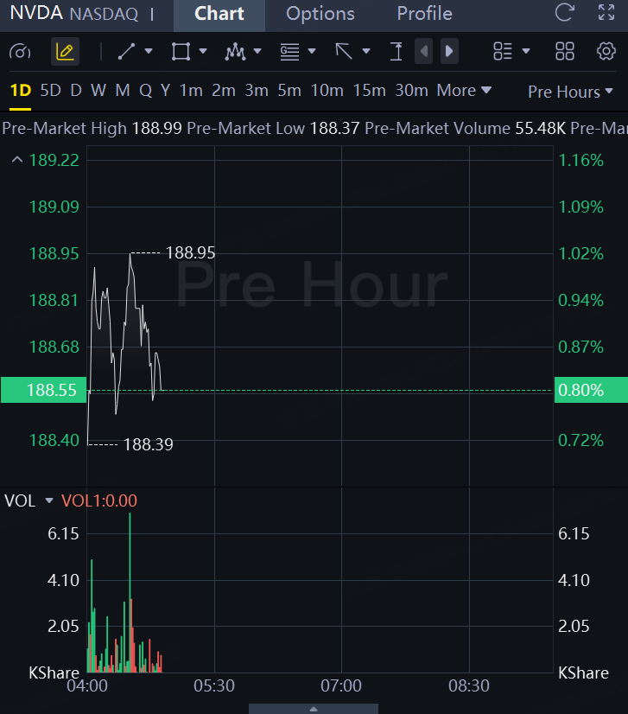This screenshot has width=628, height=714.
Task: Click the next right arrow button
Action: [449, 51]
